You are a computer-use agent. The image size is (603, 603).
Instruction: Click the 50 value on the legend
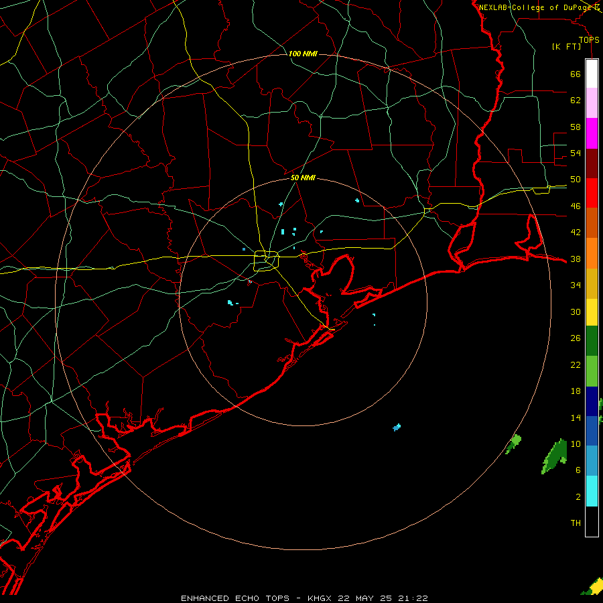[x=576, y=180]
